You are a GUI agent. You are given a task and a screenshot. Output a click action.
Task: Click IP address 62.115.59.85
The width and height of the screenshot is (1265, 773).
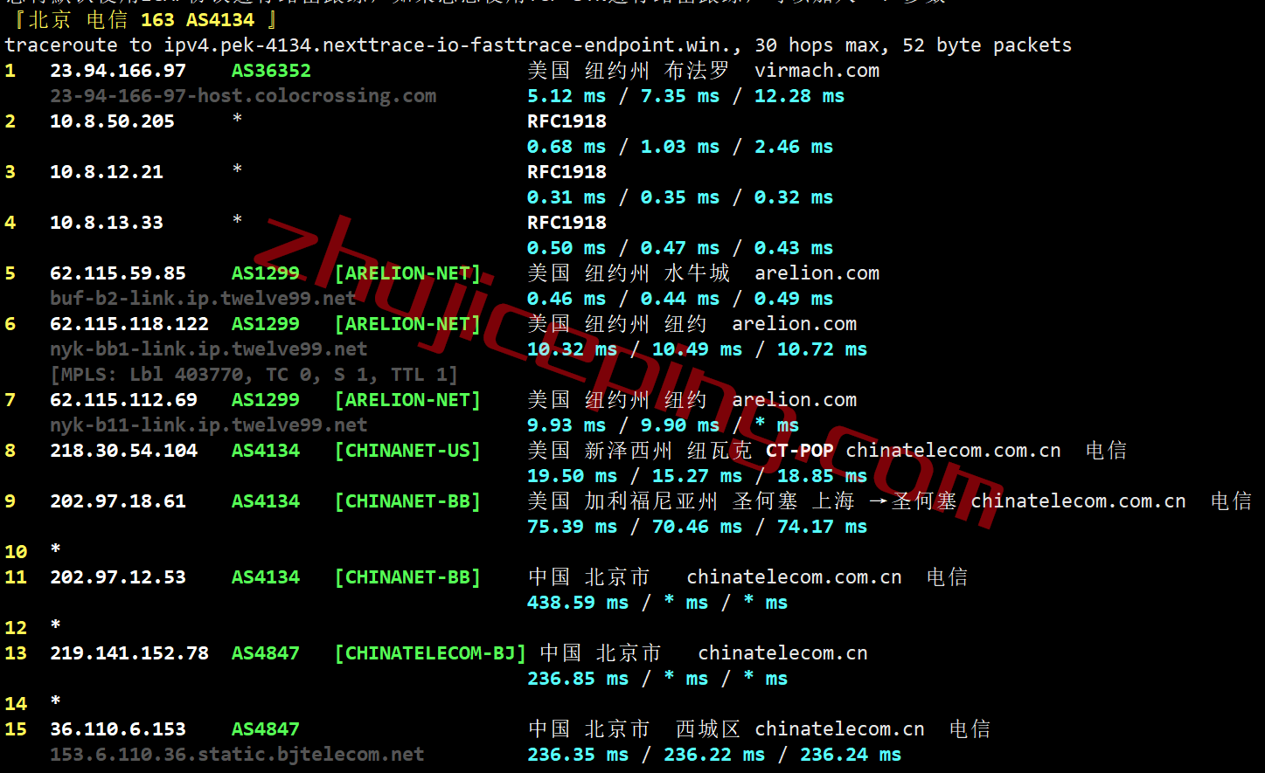(x=118, y=273)
